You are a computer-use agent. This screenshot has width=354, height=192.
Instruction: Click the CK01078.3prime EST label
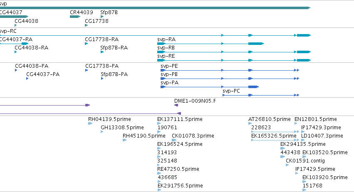pyautogui.click(x=193, y=136)
